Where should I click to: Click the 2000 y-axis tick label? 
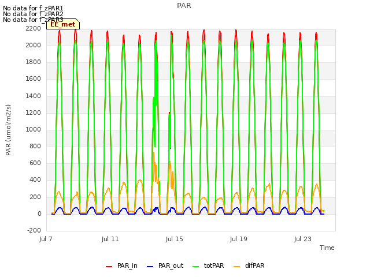(34, 45)
